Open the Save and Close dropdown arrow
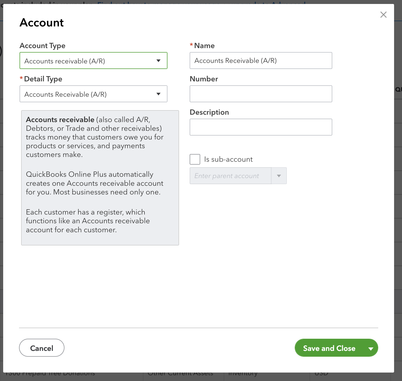402x381 pixels. click(371, 348)
